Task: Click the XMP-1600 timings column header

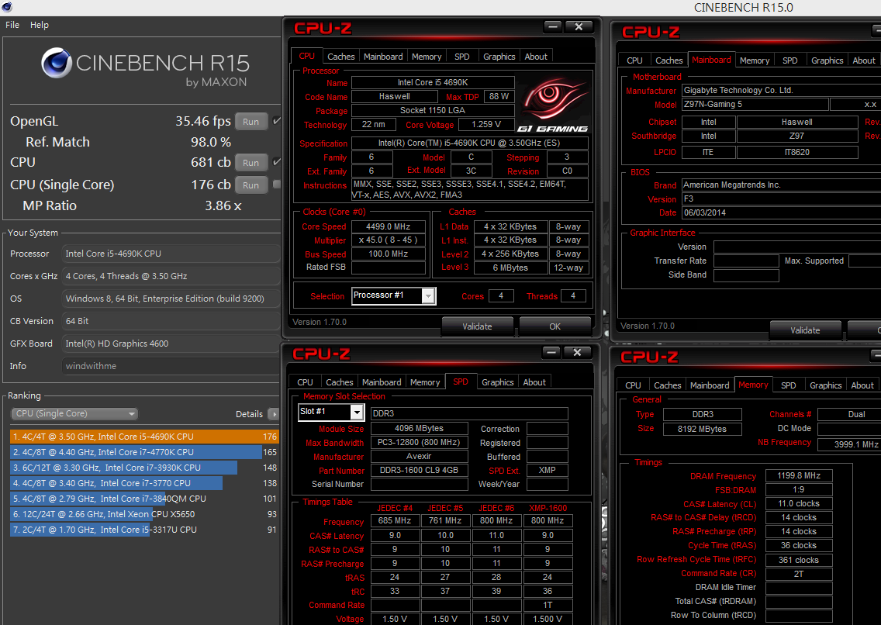Action: (x=548, y=508)
